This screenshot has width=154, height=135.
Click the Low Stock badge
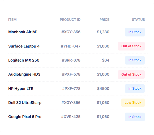[x=133, y=103]
